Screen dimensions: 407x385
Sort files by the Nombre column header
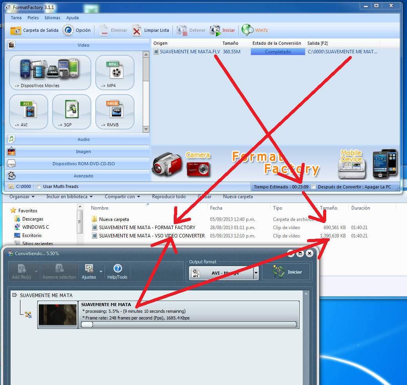[x=100, y=208]
